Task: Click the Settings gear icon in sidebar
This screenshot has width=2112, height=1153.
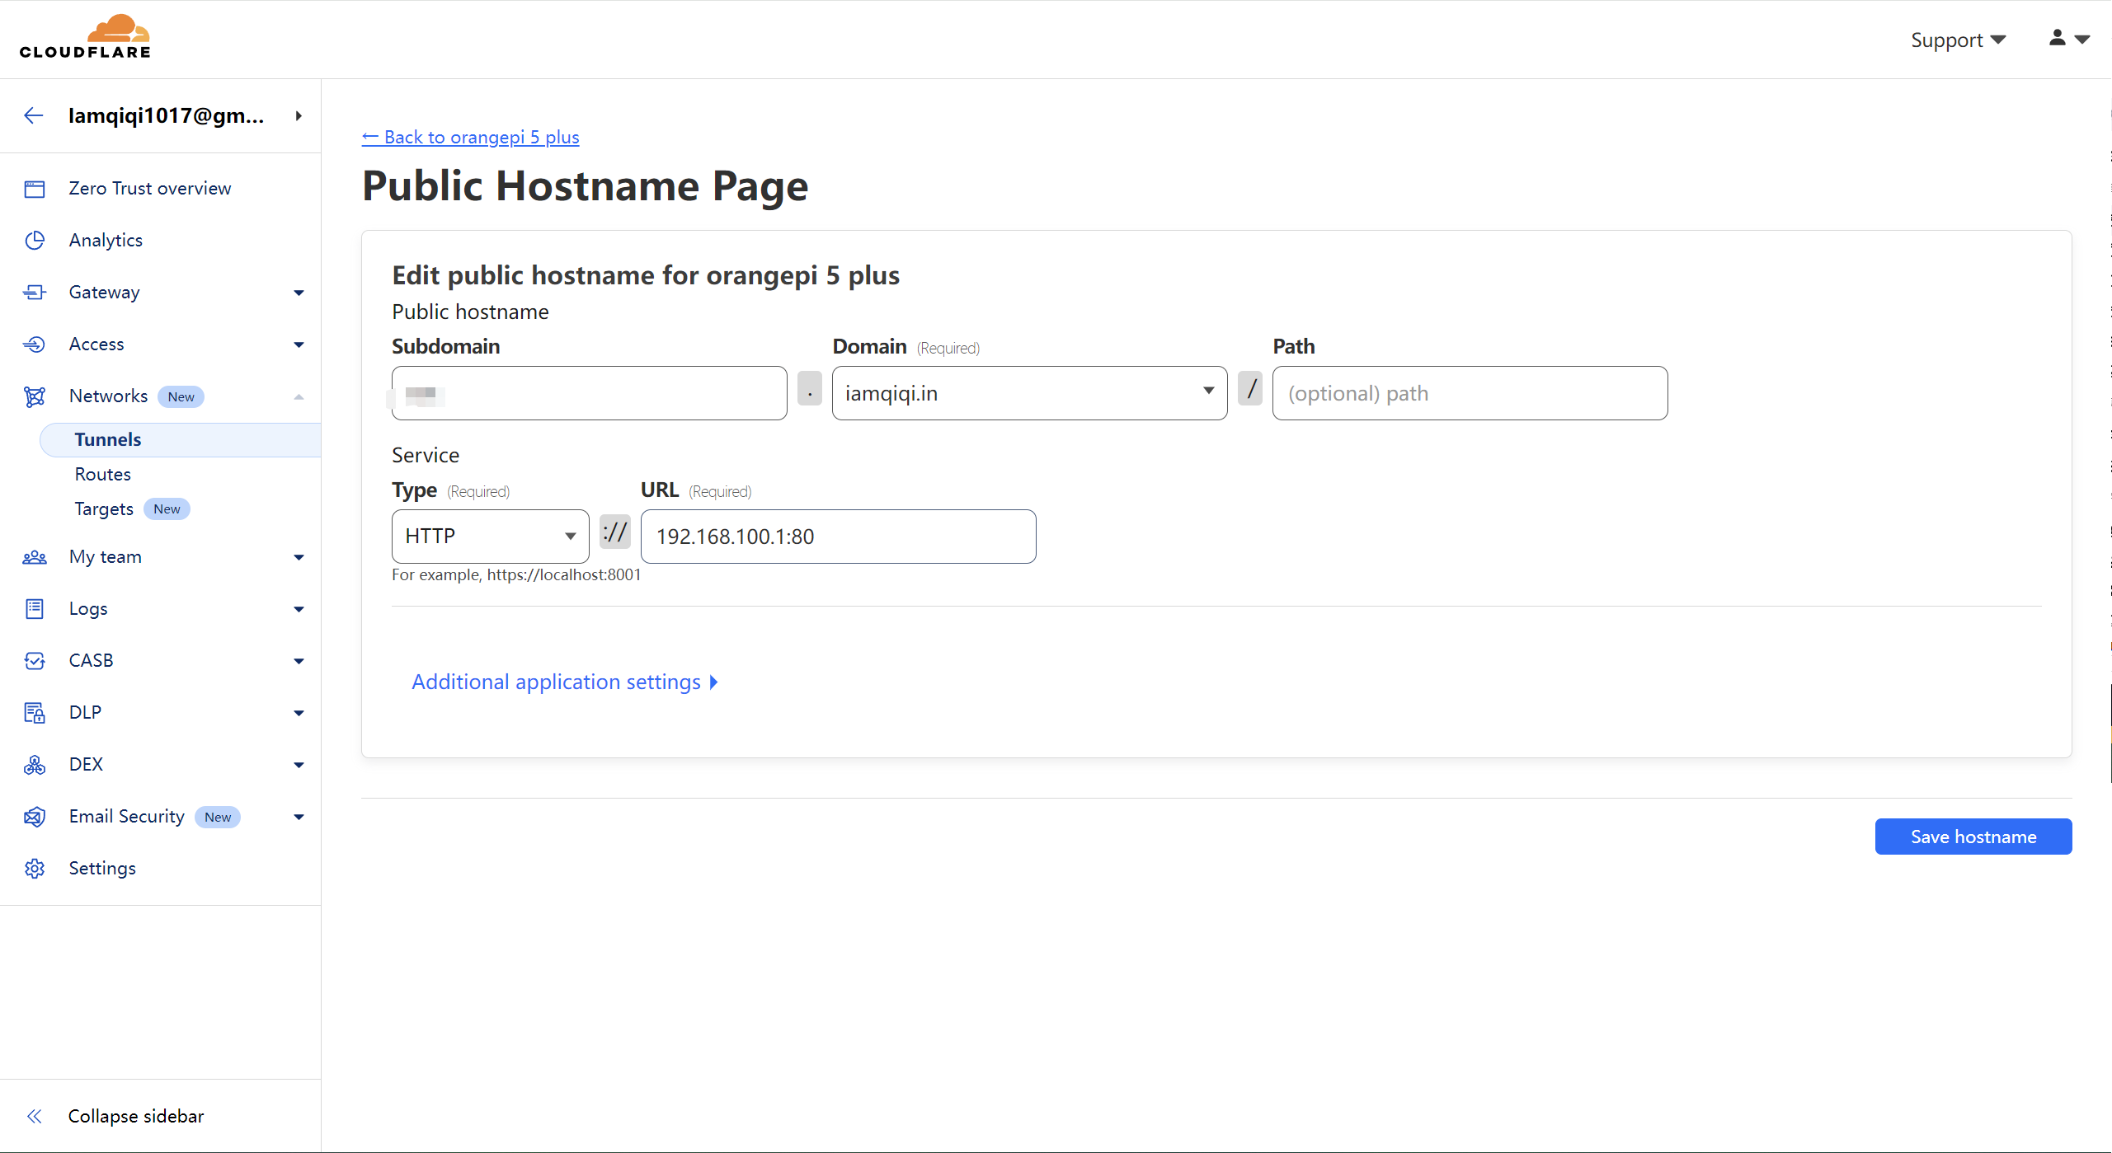Action: click(x=35, y=869)
